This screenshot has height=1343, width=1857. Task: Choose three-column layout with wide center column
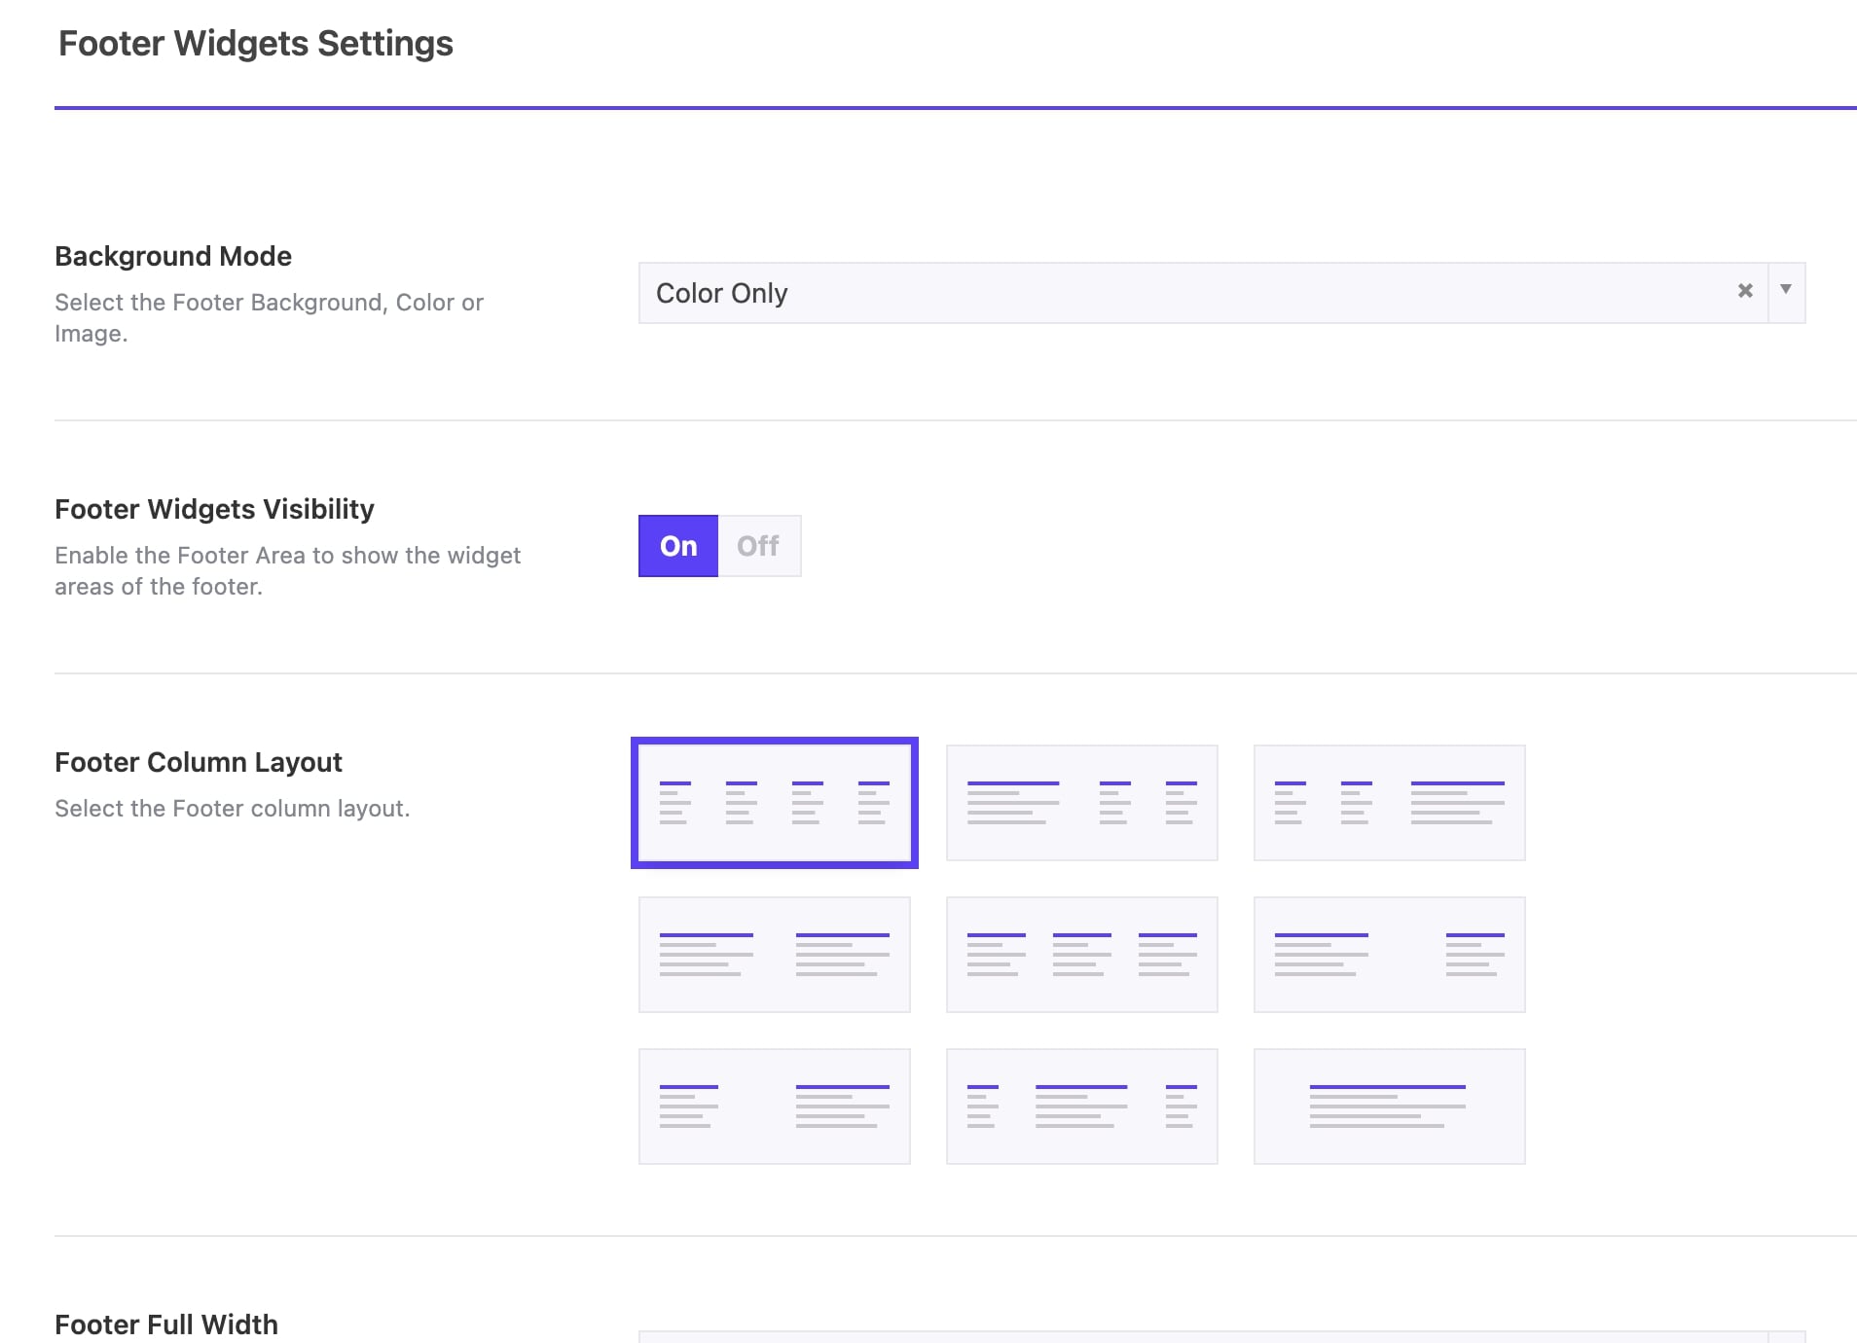(1081, 1107)
